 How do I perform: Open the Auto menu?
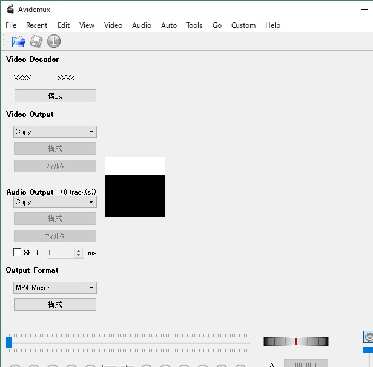click(169, 25)
